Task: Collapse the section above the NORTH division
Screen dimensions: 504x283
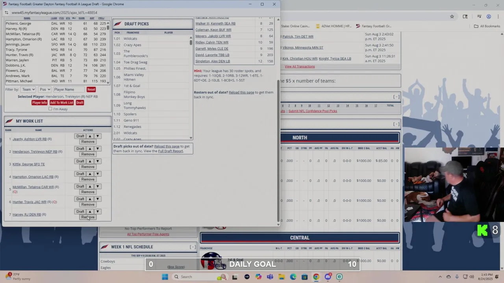Action: pos(396,124)
